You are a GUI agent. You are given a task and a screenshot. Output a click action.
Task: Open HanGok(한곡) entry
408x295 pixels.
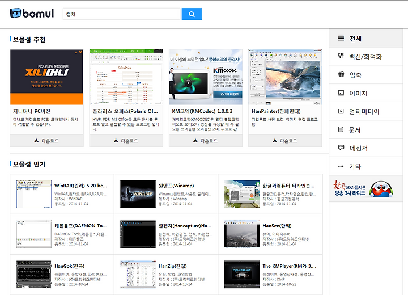[62, 275]
